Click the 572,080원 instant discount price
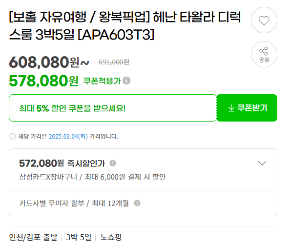 tap(41, 163)
